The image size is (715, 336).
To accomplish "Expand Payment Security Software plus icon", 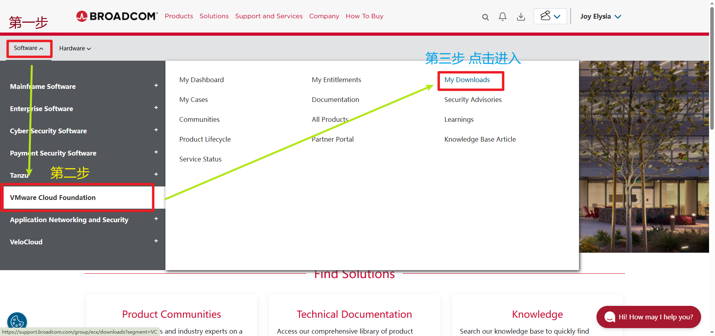I will coord(156,152).
